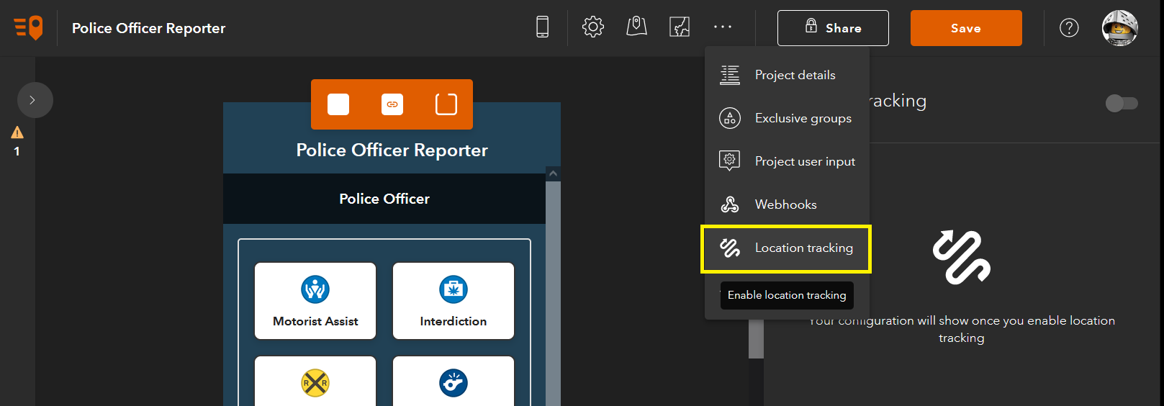Click the preview vertical scrollbar track
1164x406 pixels.
point(553,294)
